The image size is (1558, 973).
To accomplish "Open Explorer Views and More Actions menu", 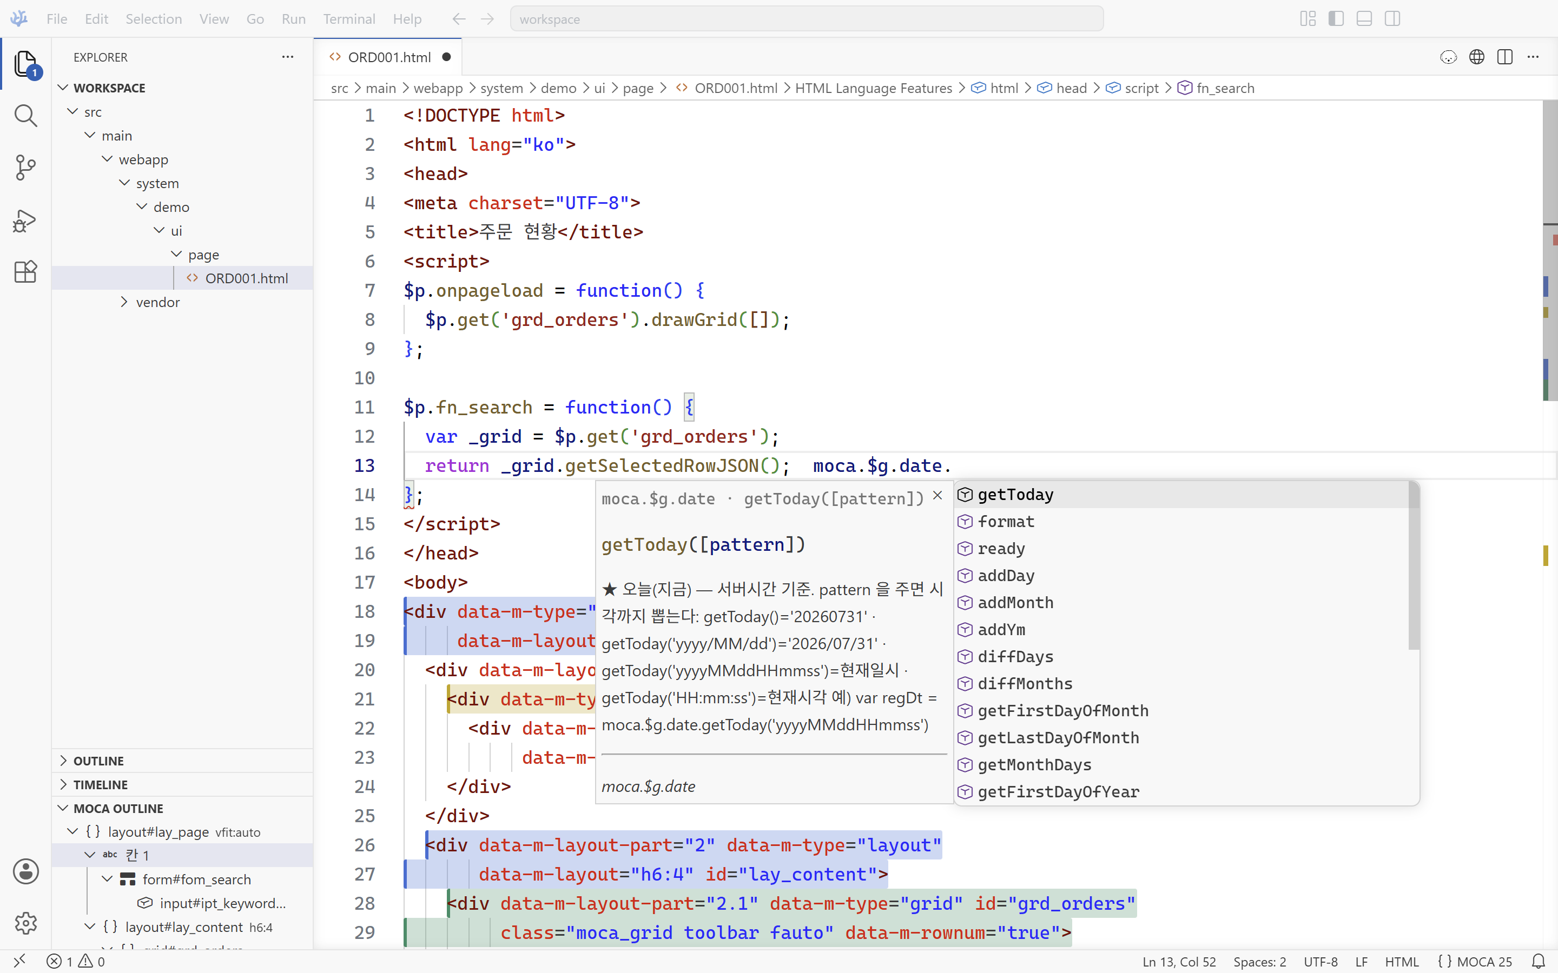I will [x=288, y=57].
